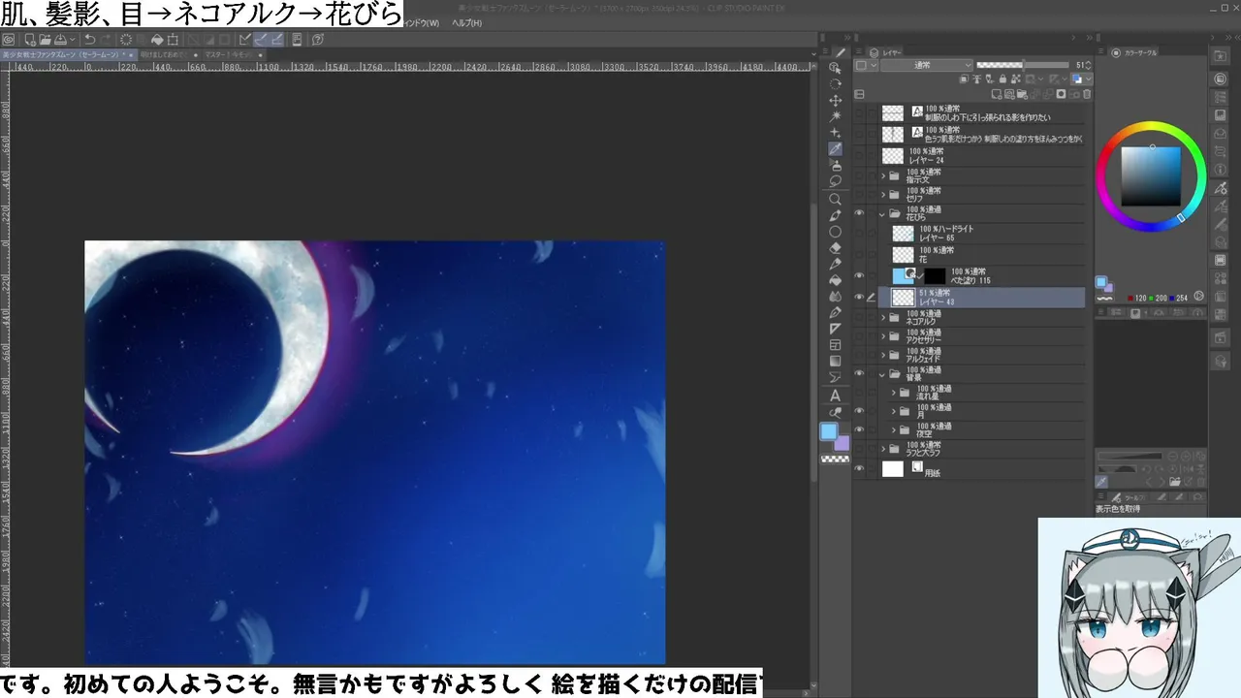The height and width of the screenshot is (698, 1241).
Task: Select the purple sub color swatch
Action: coord(842,443)
